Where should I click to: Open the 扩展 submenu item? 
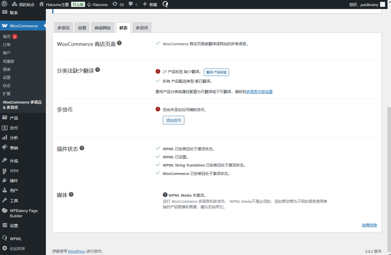(7, 94)
